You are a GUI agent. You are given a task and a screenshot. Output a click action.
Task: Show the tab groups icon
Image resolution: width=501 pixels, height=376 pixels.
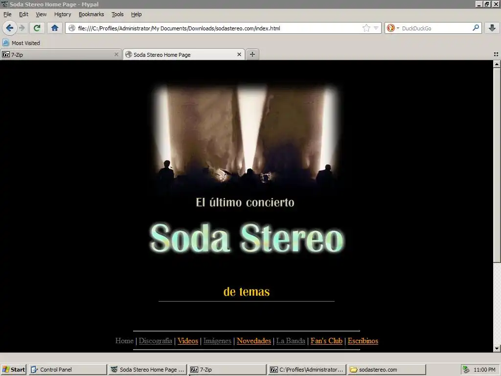496,54
